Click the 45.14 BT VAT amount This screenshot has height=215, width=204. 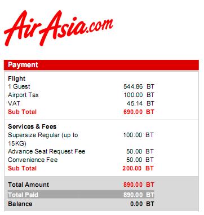[140, 103]
